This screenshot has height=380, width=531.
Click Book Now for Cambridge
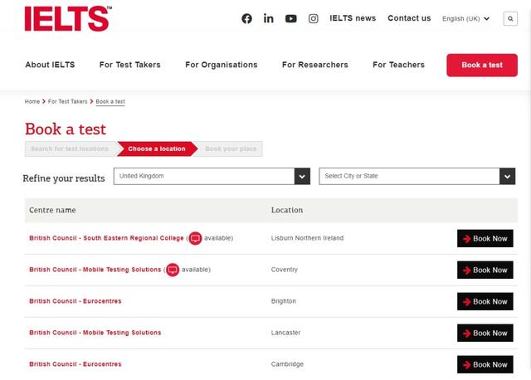(485, 364)
